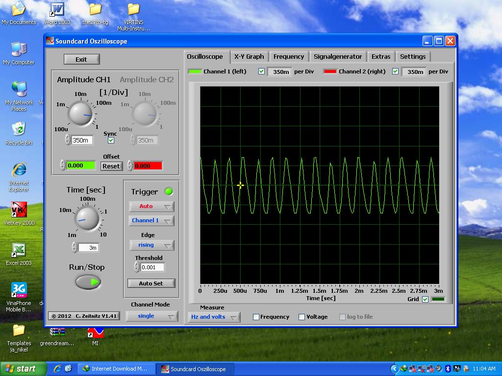Open the Edge rising dropdown
Image resolution: width=502 pixels, height=376 pixels.
click(x=151, y=245)
